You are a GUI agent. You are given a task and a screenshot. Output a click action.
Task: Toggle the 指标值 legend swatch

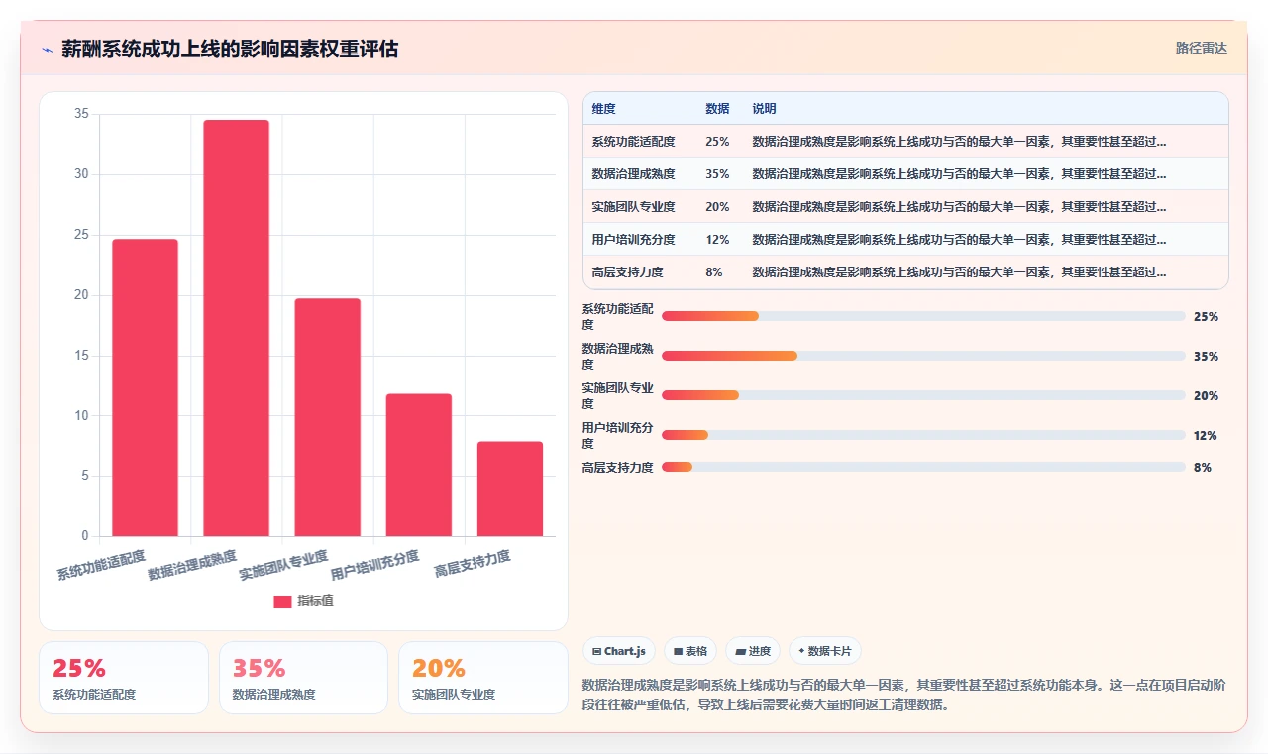282,601
